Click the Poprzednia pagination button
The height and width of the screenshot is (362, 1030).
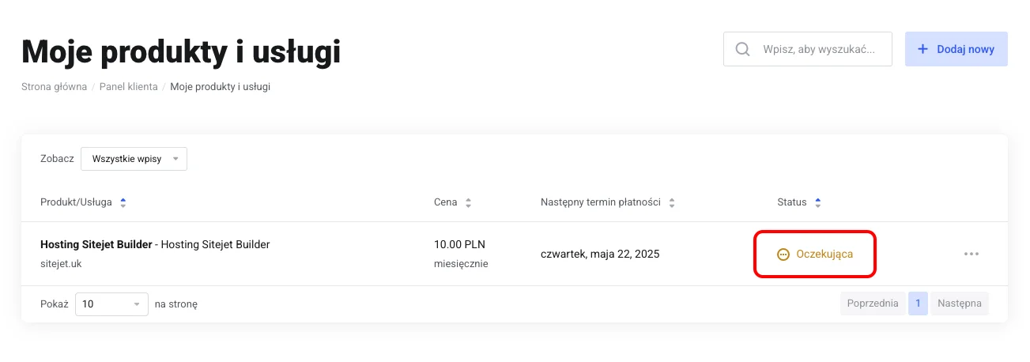click(x=872, y=304)
